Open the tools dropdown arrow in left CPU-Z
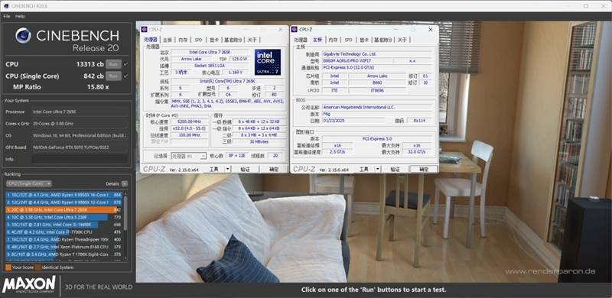The image size is (612, 298). [228, 169]
